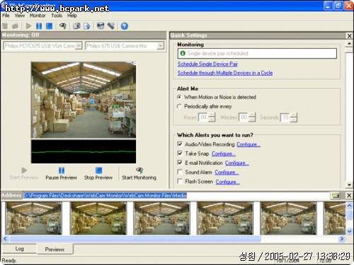Open the Philips 675 USB Camera Mic dropdown
The width and height of the screenshot is (354, 265).
(161, 45)
